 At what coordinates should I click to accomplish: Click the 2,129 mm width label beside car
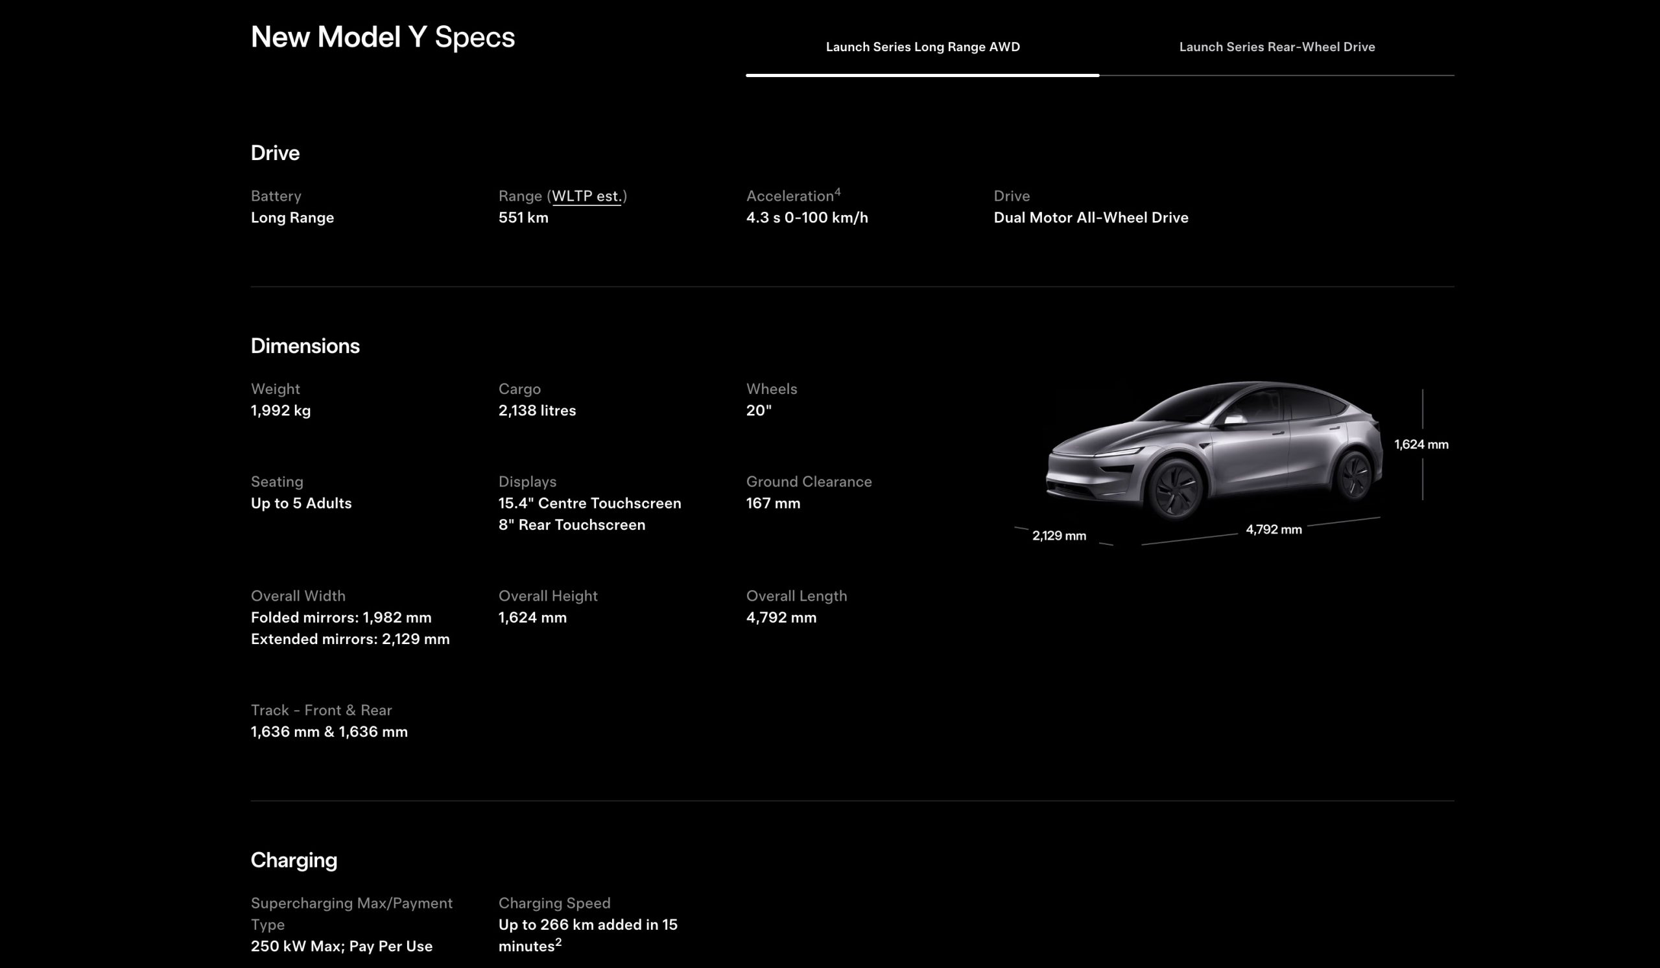tap(1059, 536)
